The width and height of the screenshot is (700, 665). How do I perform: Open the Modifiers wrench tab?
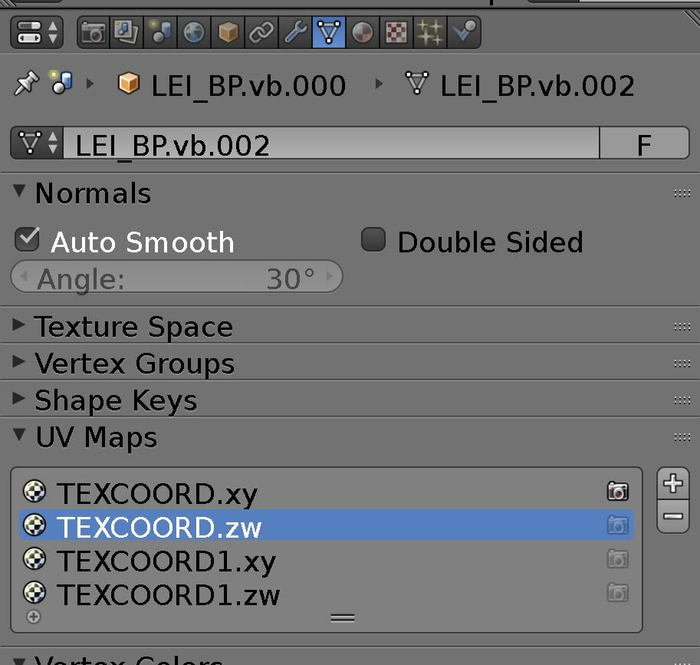pos(295,32)
